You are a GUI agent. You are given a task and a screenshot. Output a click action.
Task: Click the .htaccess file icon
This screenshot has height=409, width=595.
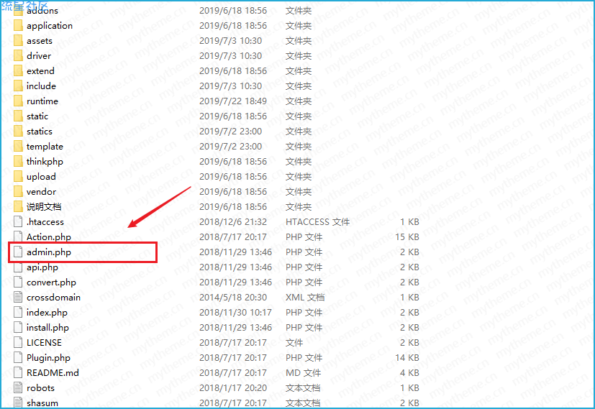pos(18,221)
